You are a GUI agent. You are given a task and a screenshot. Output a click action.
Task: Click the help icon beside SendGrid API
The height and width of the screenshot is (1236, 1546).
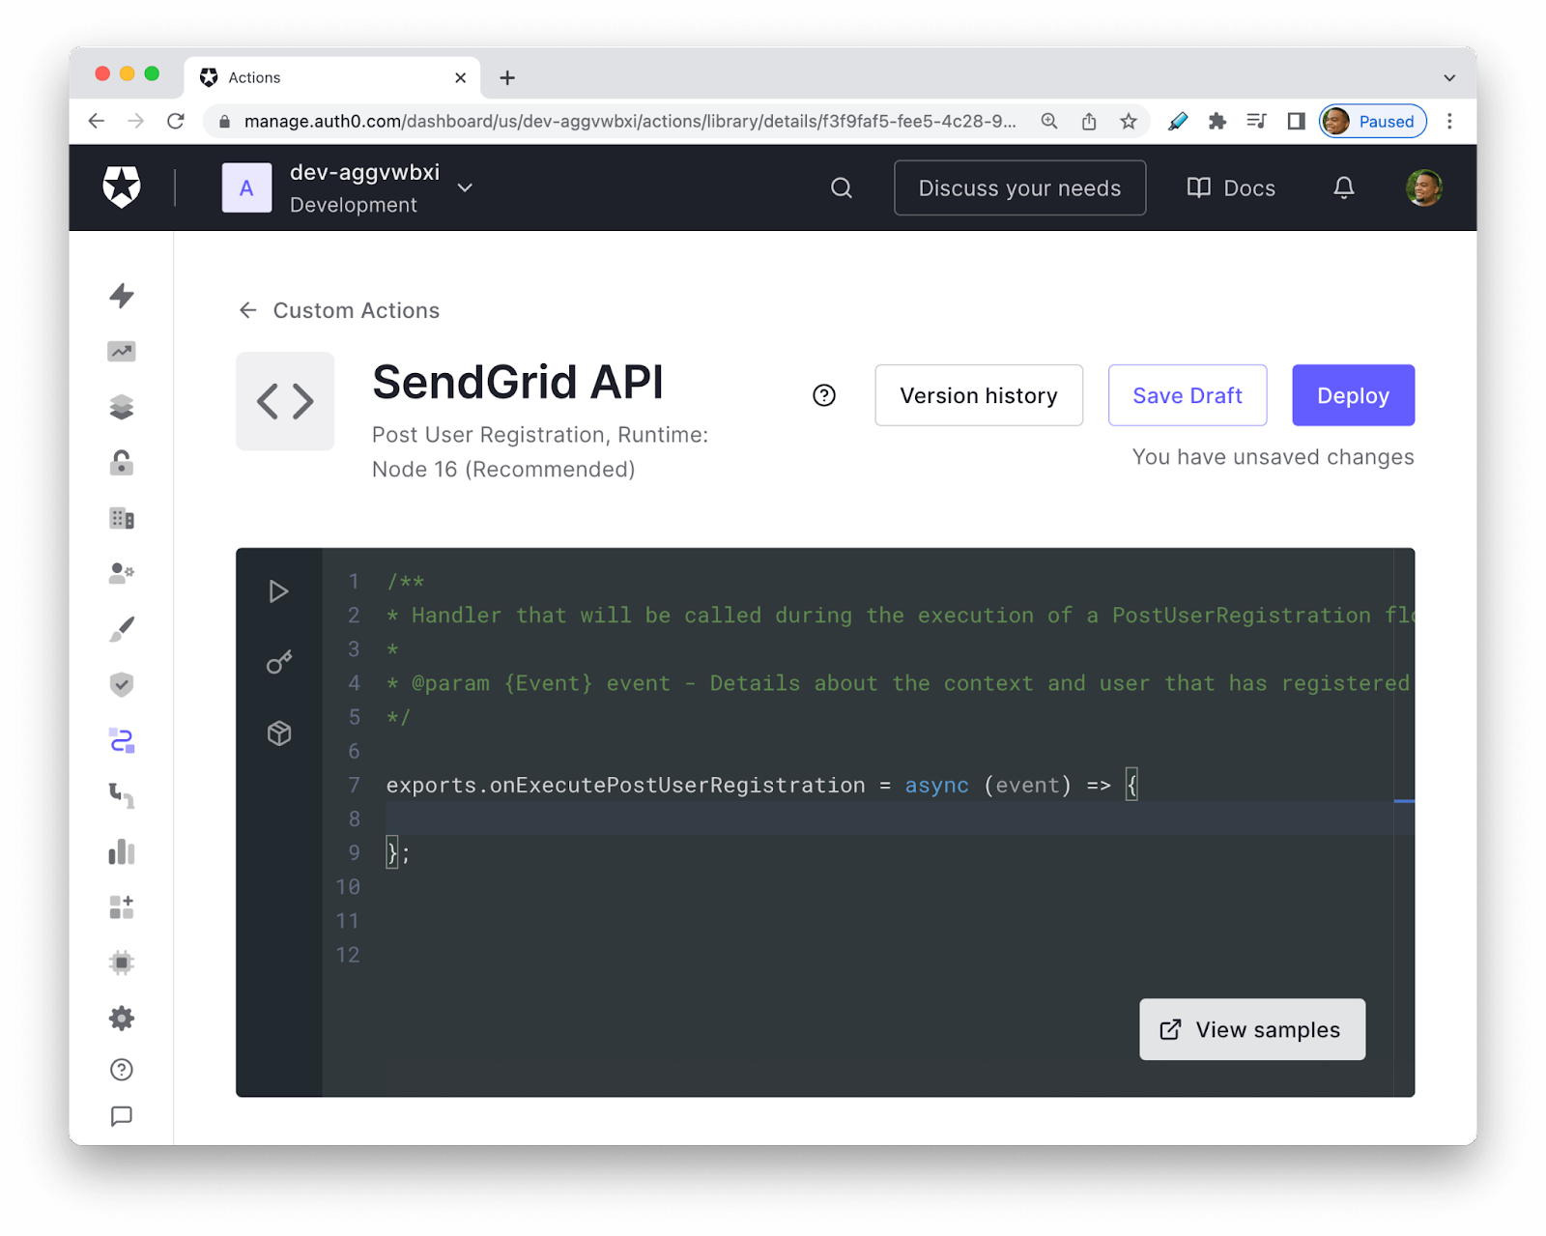(x=824, y=395)
